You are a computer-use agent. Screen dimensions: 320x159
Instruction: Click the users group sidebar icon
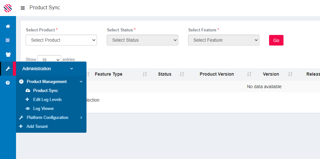pyautogui.click(x=8, y=54)
